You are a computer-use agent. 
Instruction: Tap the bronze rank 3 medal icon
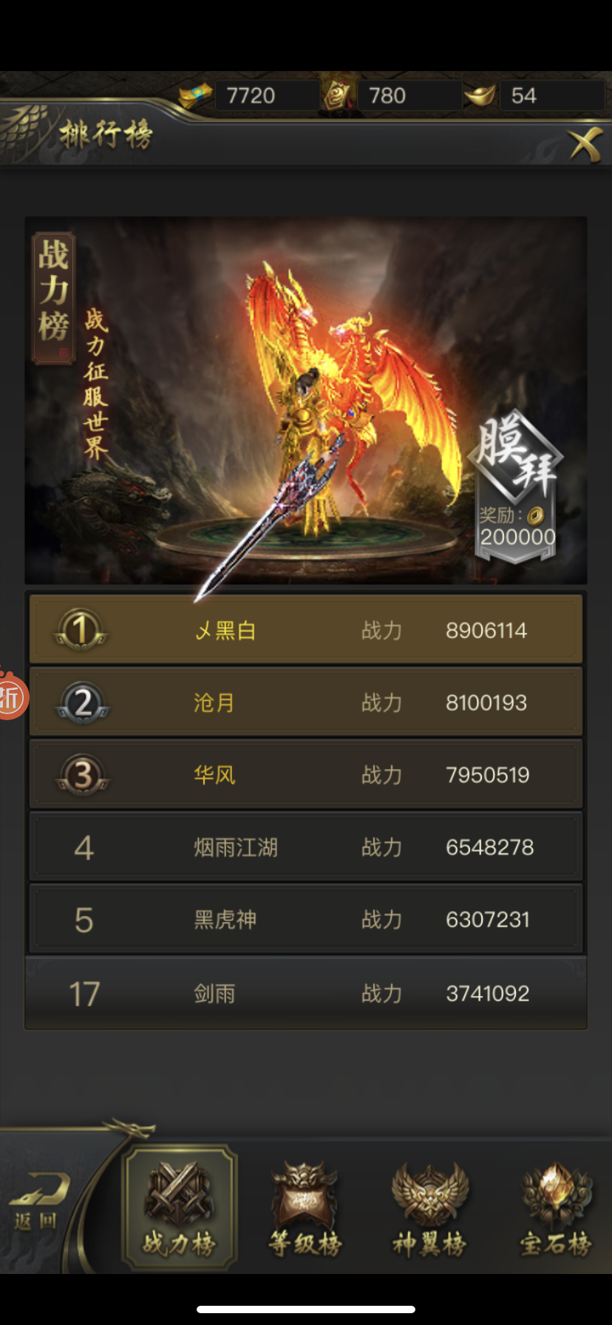[x=83, y=775]
